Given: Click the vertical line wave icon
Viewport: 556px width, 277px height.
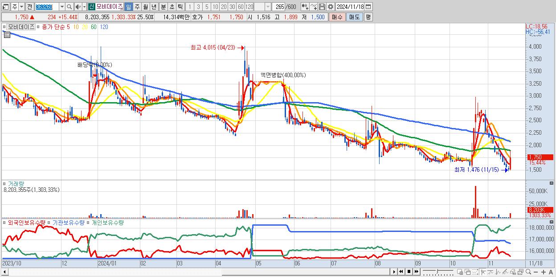Looking at the screenshot, I should pos(498,272).
